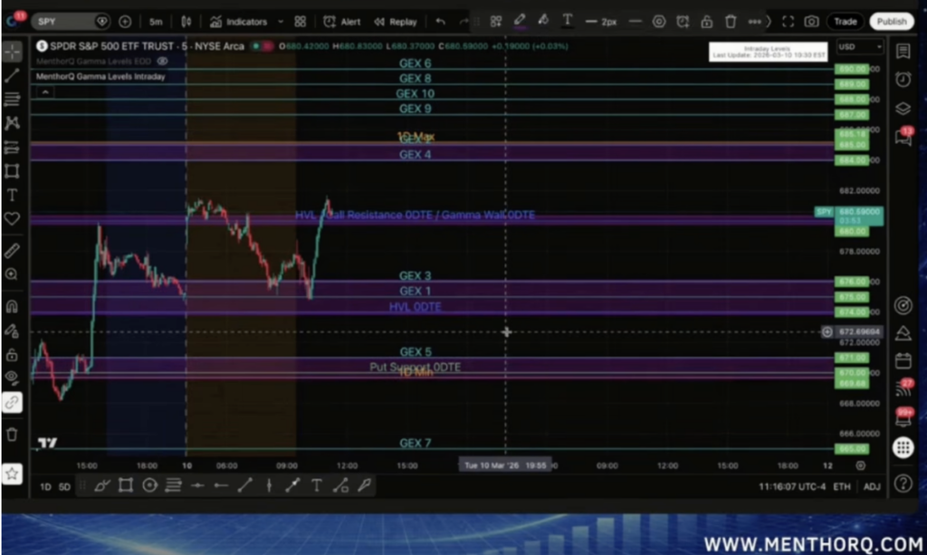Add symbol to compare with plus icon
This screenshot has height=555, width=927.
click(x=125, y=22)
